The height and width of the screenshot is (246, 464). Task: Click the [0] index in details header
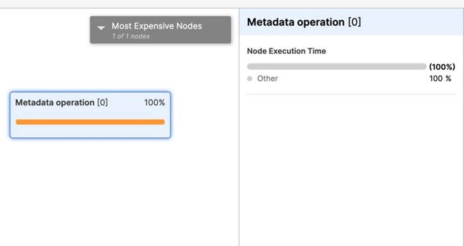click(x=354, y=22)
